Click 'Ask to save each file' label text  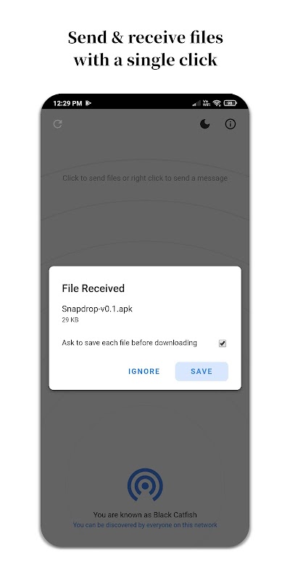(129, 343)
